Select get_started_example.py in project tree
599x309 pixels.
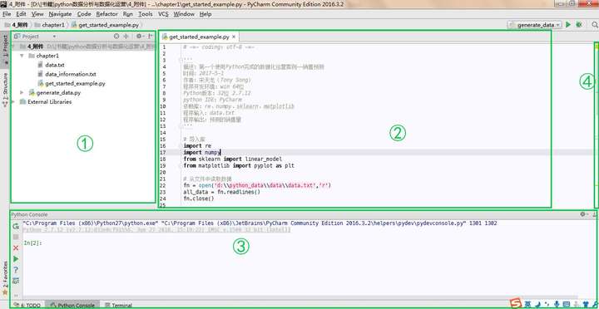pyautogui.click(x=75, y=83)
